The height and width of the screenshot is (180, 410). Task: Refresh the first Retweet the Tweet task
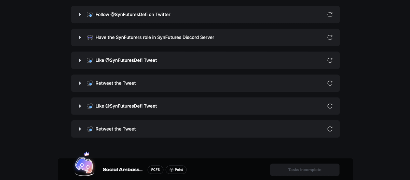[x=330, y=83]
